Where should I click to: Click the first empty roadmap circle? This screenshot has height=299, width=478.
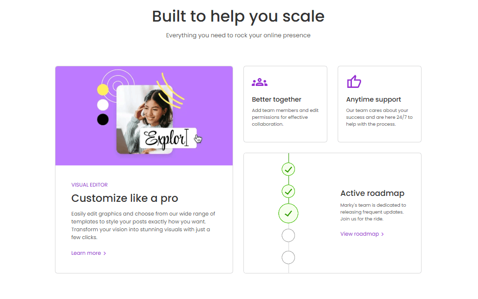289,236
